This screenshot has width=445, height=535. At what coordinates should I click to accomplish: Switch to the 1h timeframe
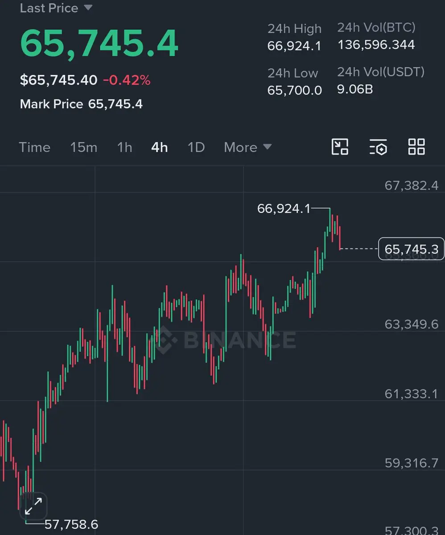pyautogui.click(x=124, y=147)
